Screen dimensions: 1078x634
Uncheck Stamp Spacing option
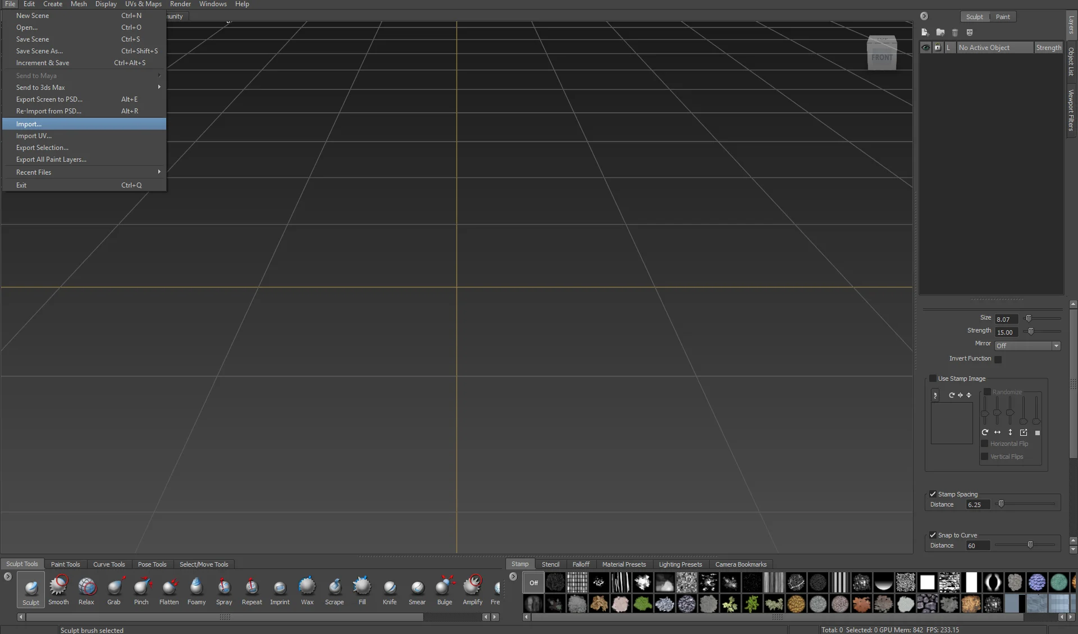coord(933,494)
